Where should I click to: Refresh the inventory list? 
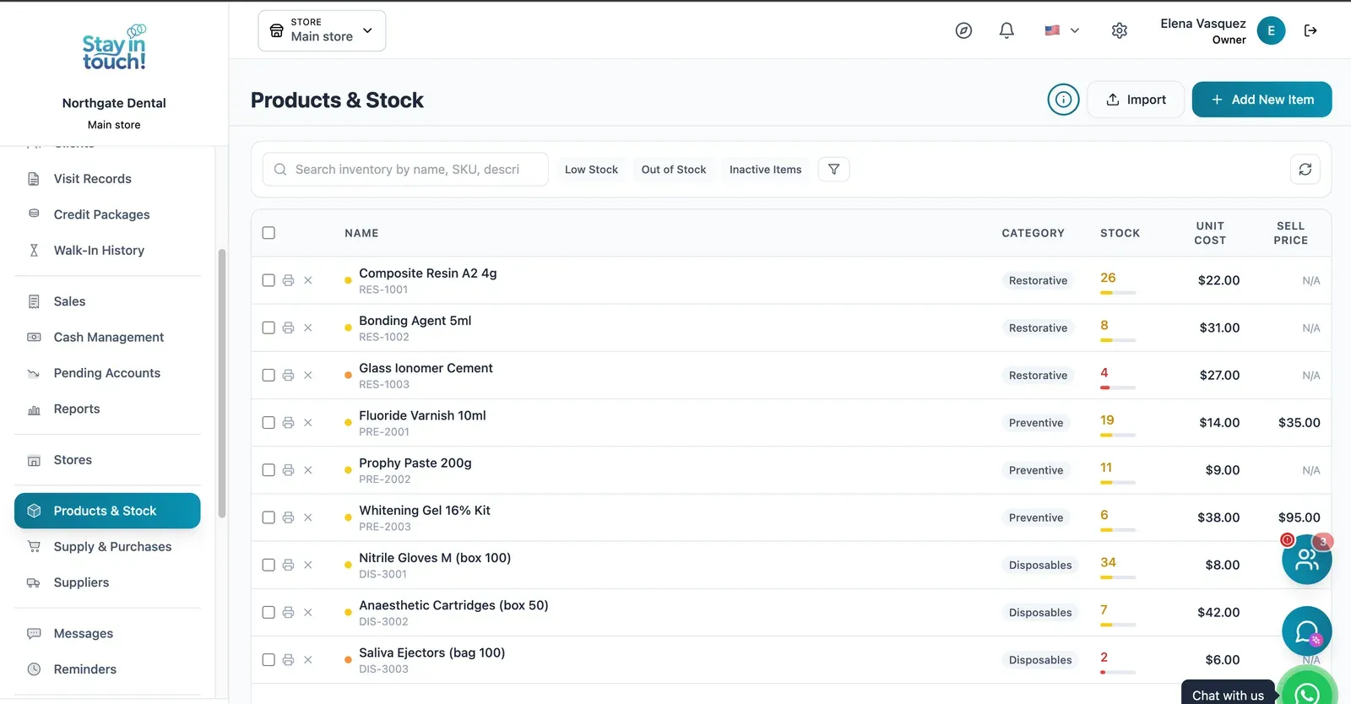tap(1305, 170)
